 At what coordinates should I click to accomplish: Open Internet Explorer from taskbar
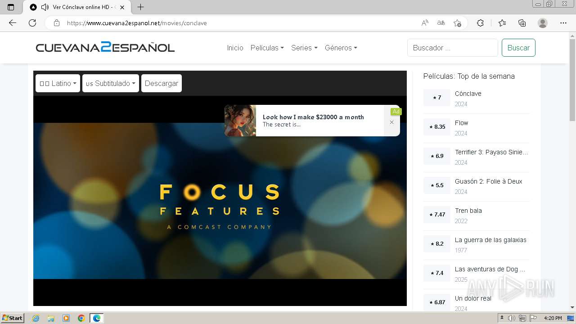(36, 318)
